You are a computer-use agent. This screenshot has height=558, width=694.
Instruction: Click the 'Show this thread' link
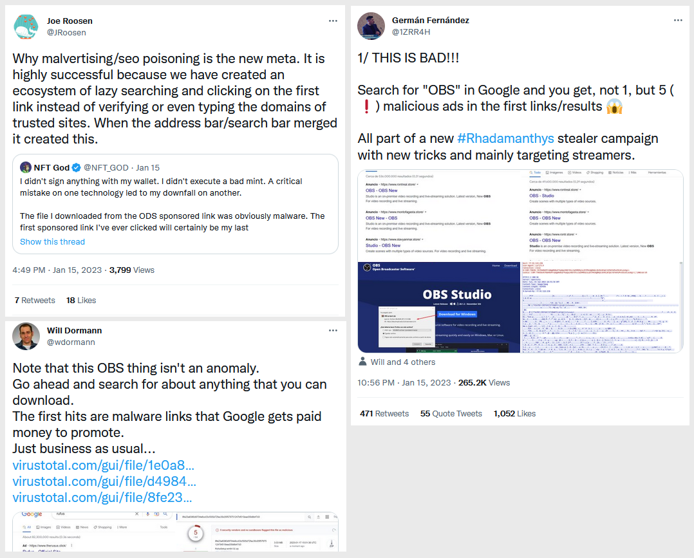click(52, 241)
